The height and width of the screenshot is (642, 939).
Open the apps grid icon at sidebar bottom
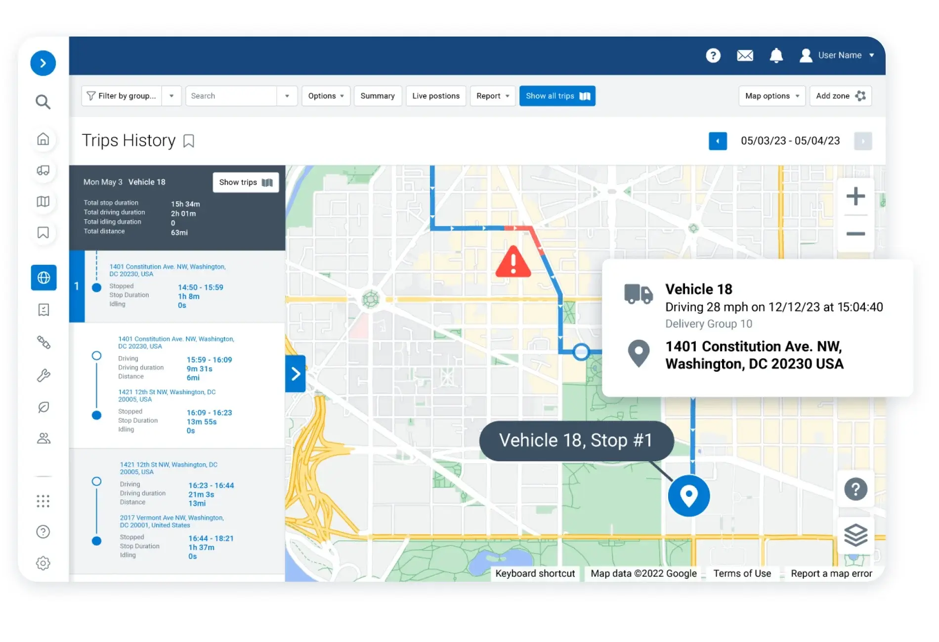pos(43,501)
